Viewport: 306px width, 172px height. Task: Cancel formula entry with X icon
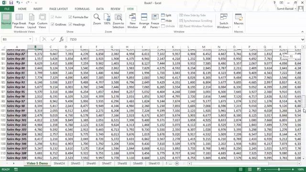coord(44,39)
